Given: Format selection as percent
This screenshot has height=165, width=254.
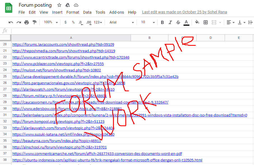Looking at the screenshot, I should 73,22.
